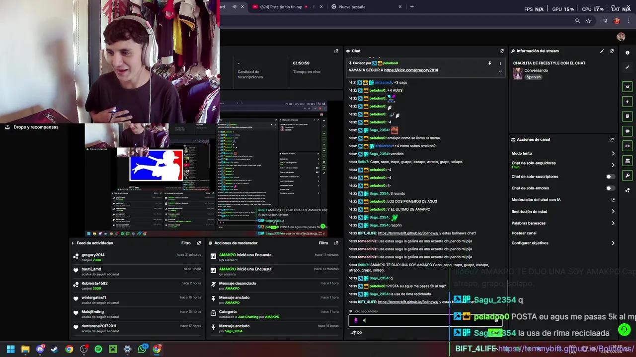This screenshot has width=636, height=357.
Task: Open a new browser tab
Action: point(412,7)
